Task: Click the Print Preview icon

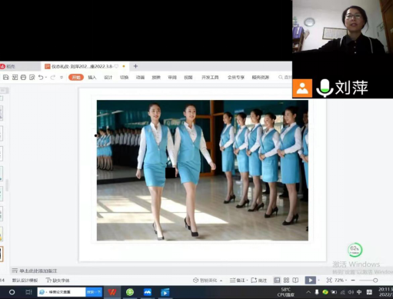Action: (x=32, y=77)
